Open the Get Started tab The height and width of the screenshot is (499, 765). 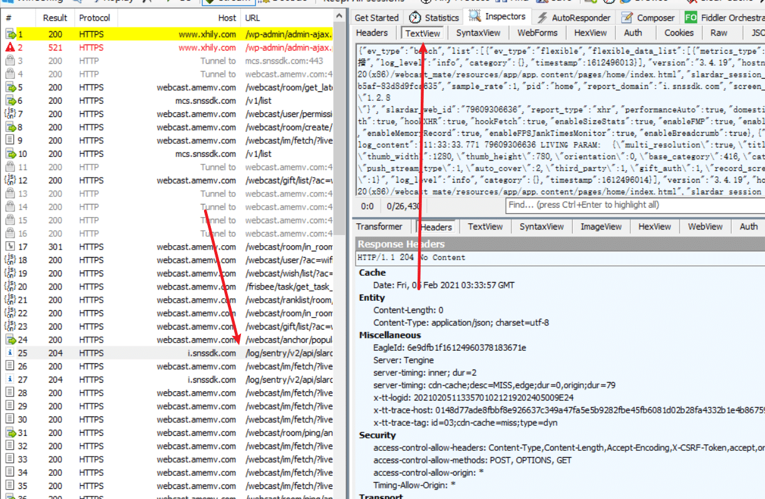coord(377,18)
